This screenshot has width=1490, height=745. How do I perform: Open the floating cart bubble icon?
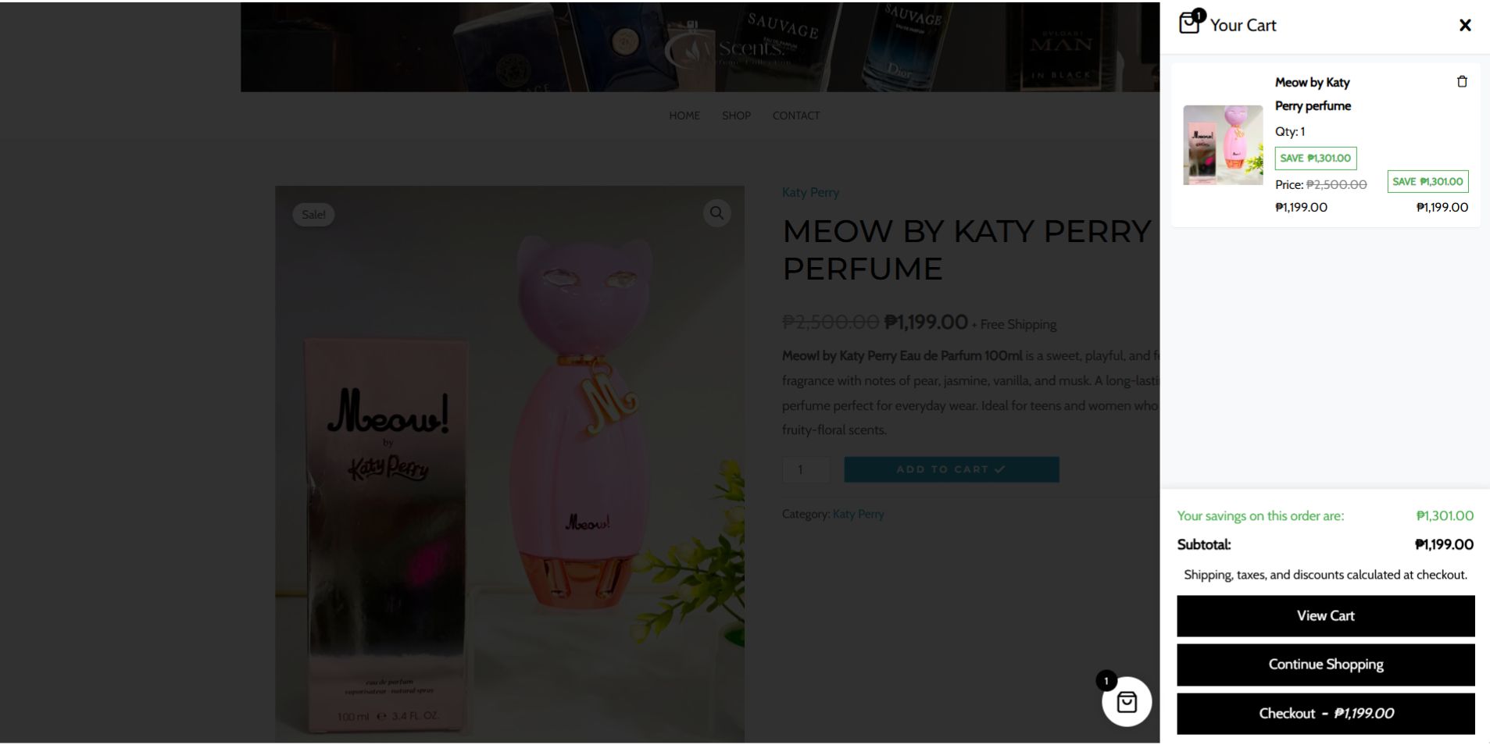pos(1127,701)
